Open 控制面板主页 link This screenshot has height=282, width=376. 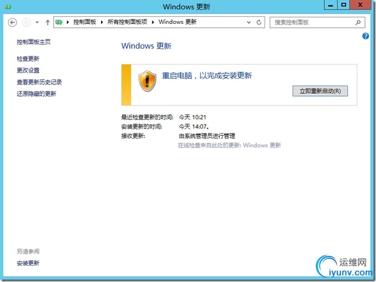pos(34,42)
